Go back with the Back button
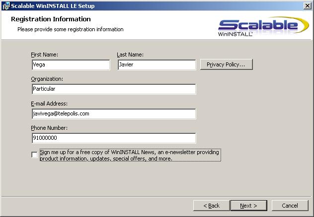The height and width of the screenshot is (217, 314). (211, 206)
